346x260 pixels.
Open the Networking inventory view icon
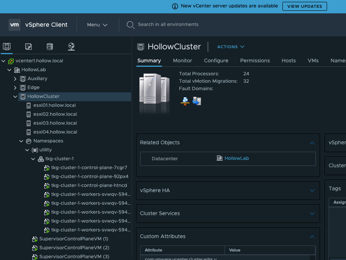click(71, 46)
